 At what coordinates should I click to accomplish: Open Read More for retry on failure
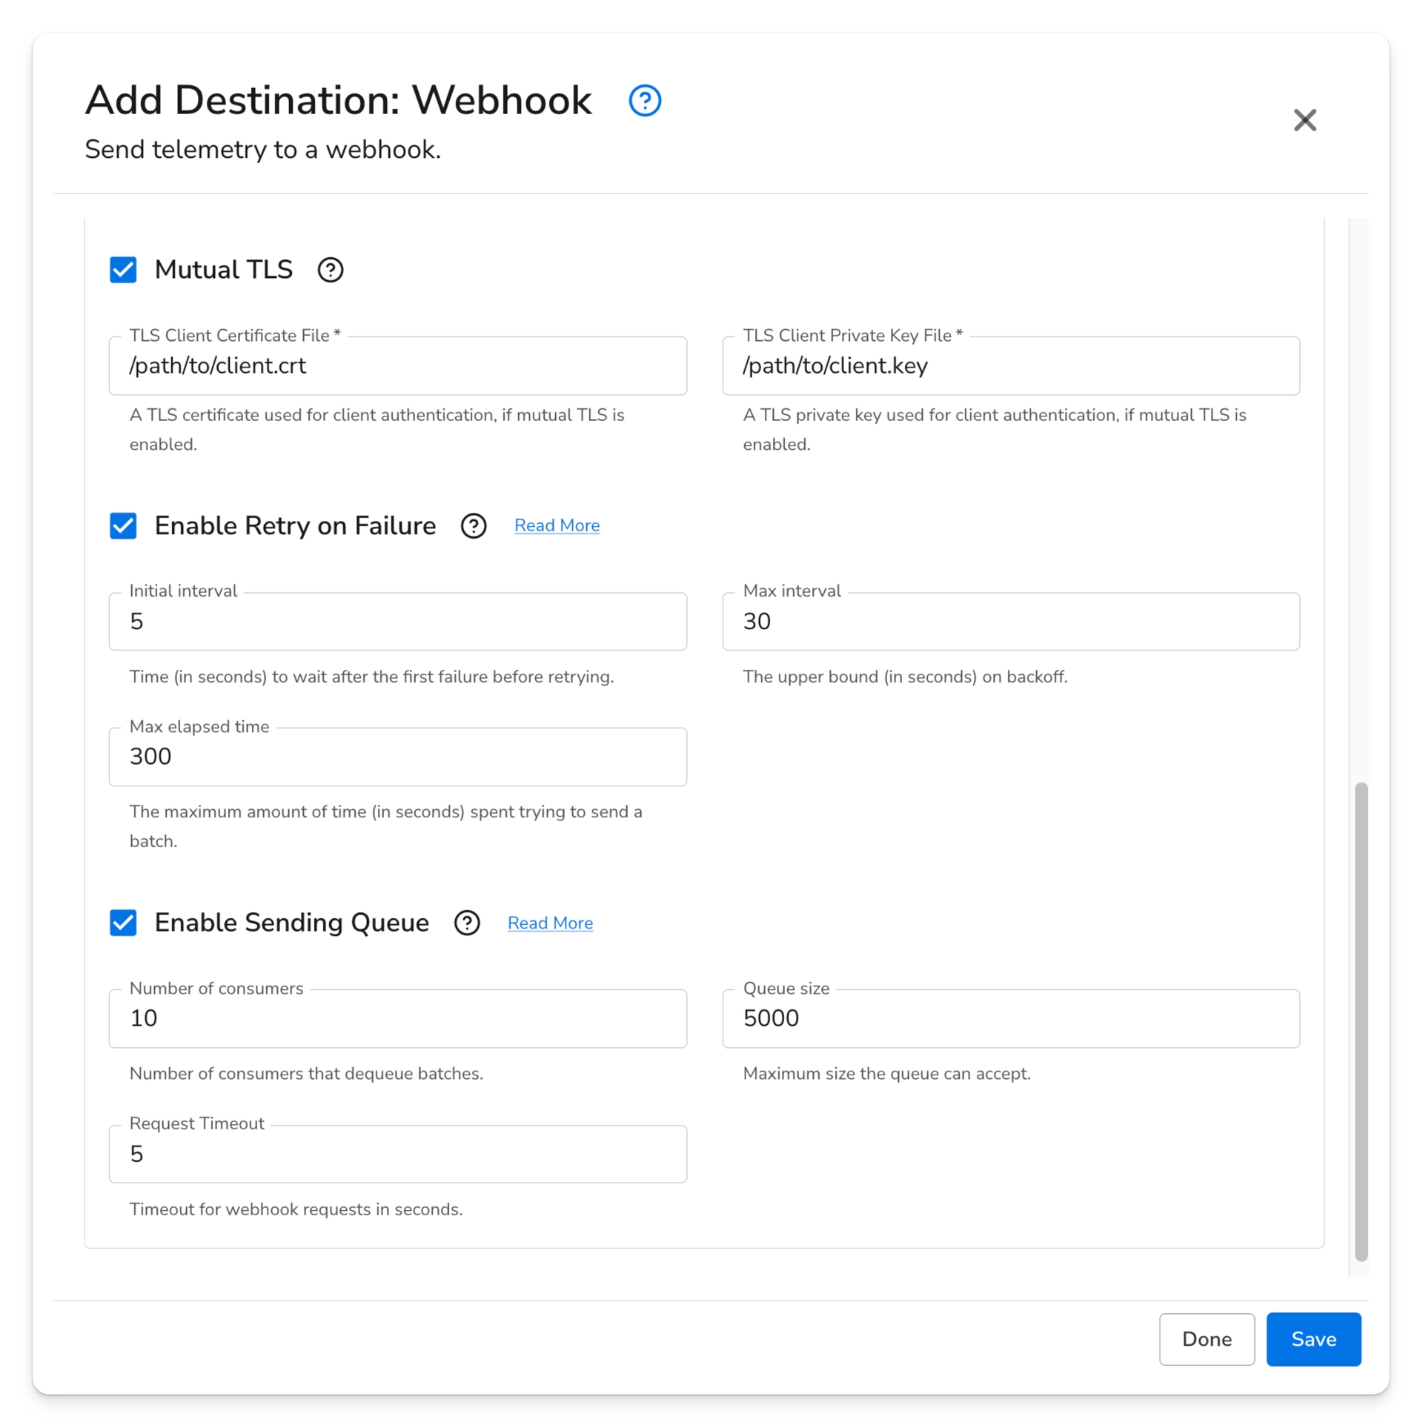pos(557,525)
